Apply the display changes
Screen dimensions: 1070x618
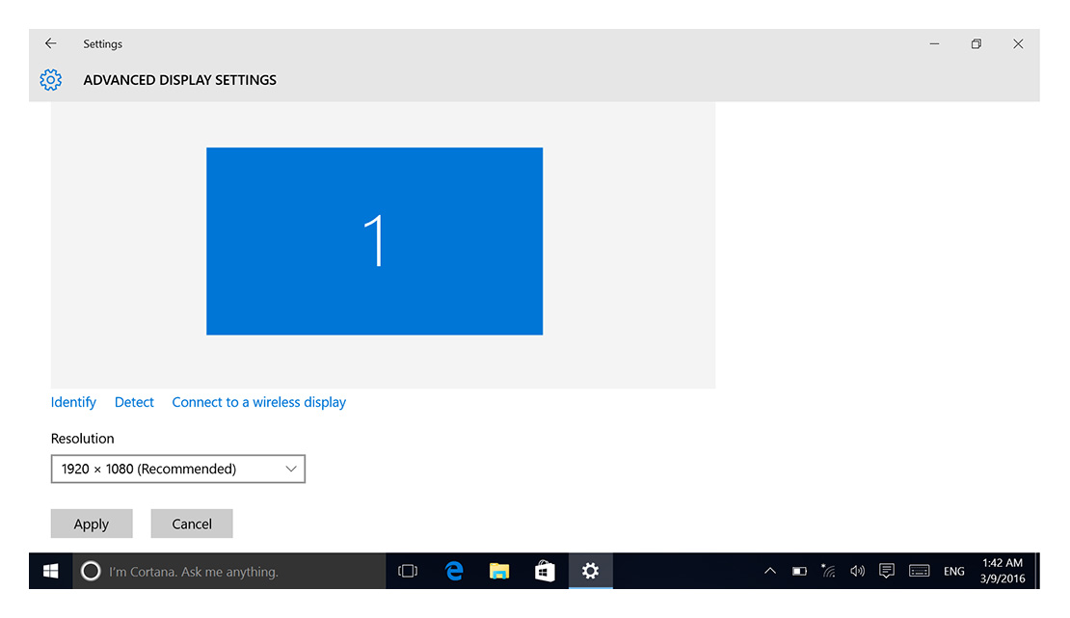click(92, 524)
